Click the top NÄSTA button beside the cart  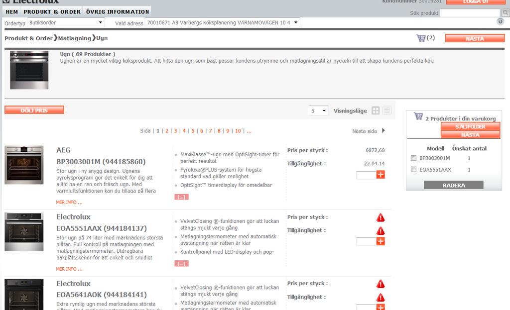coord(475,38)
